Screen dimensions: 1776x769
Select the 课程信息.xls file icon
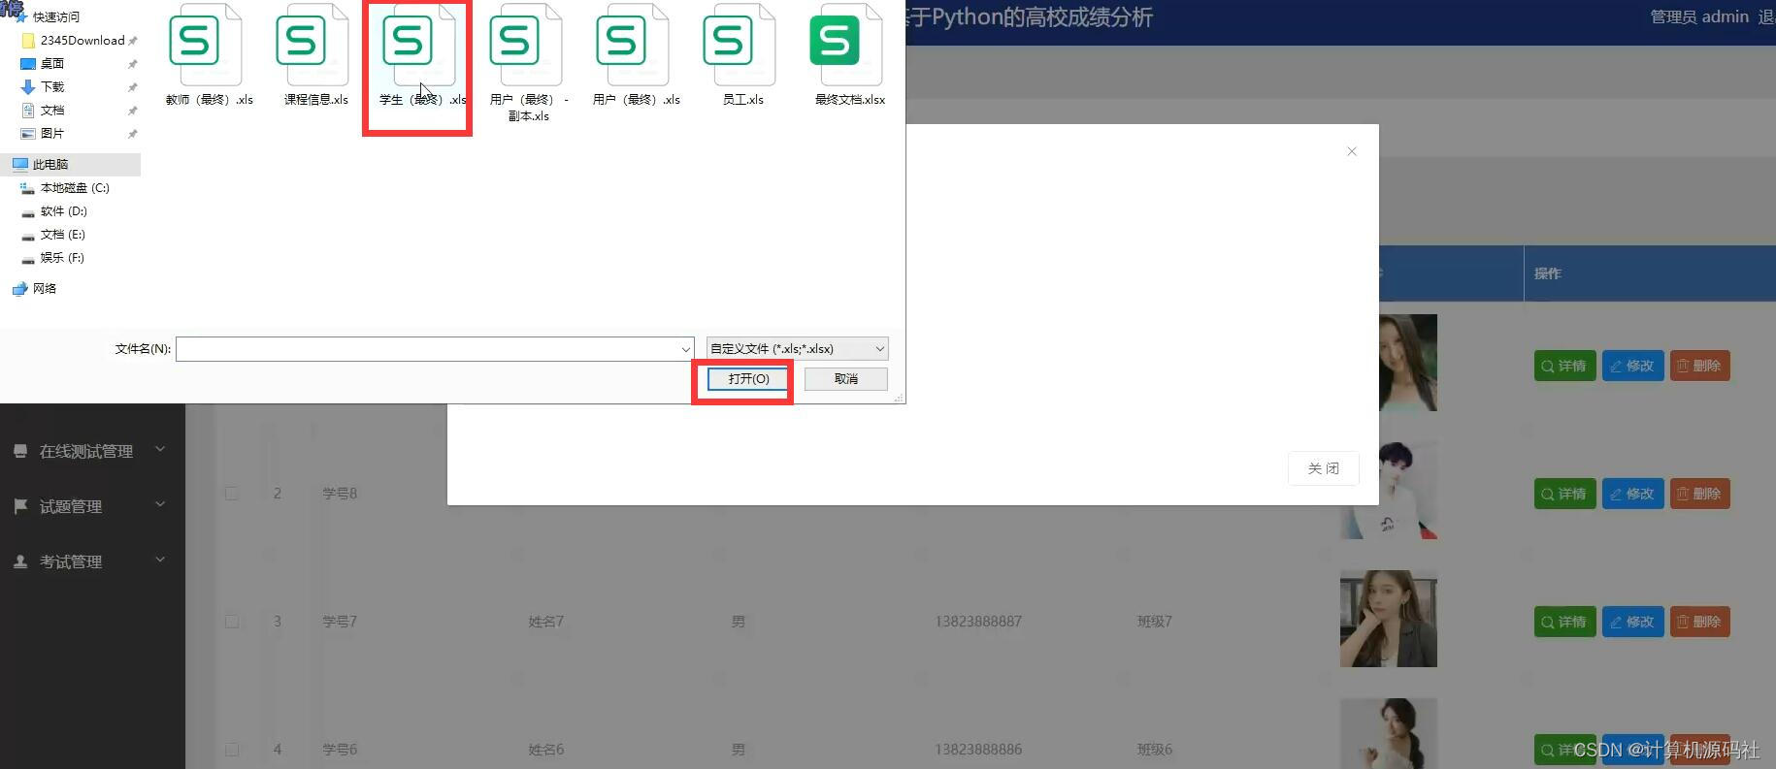point(312,47)
